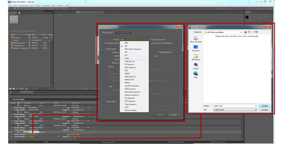Click fablabcircle.png file icon

(x=12, y=43)
